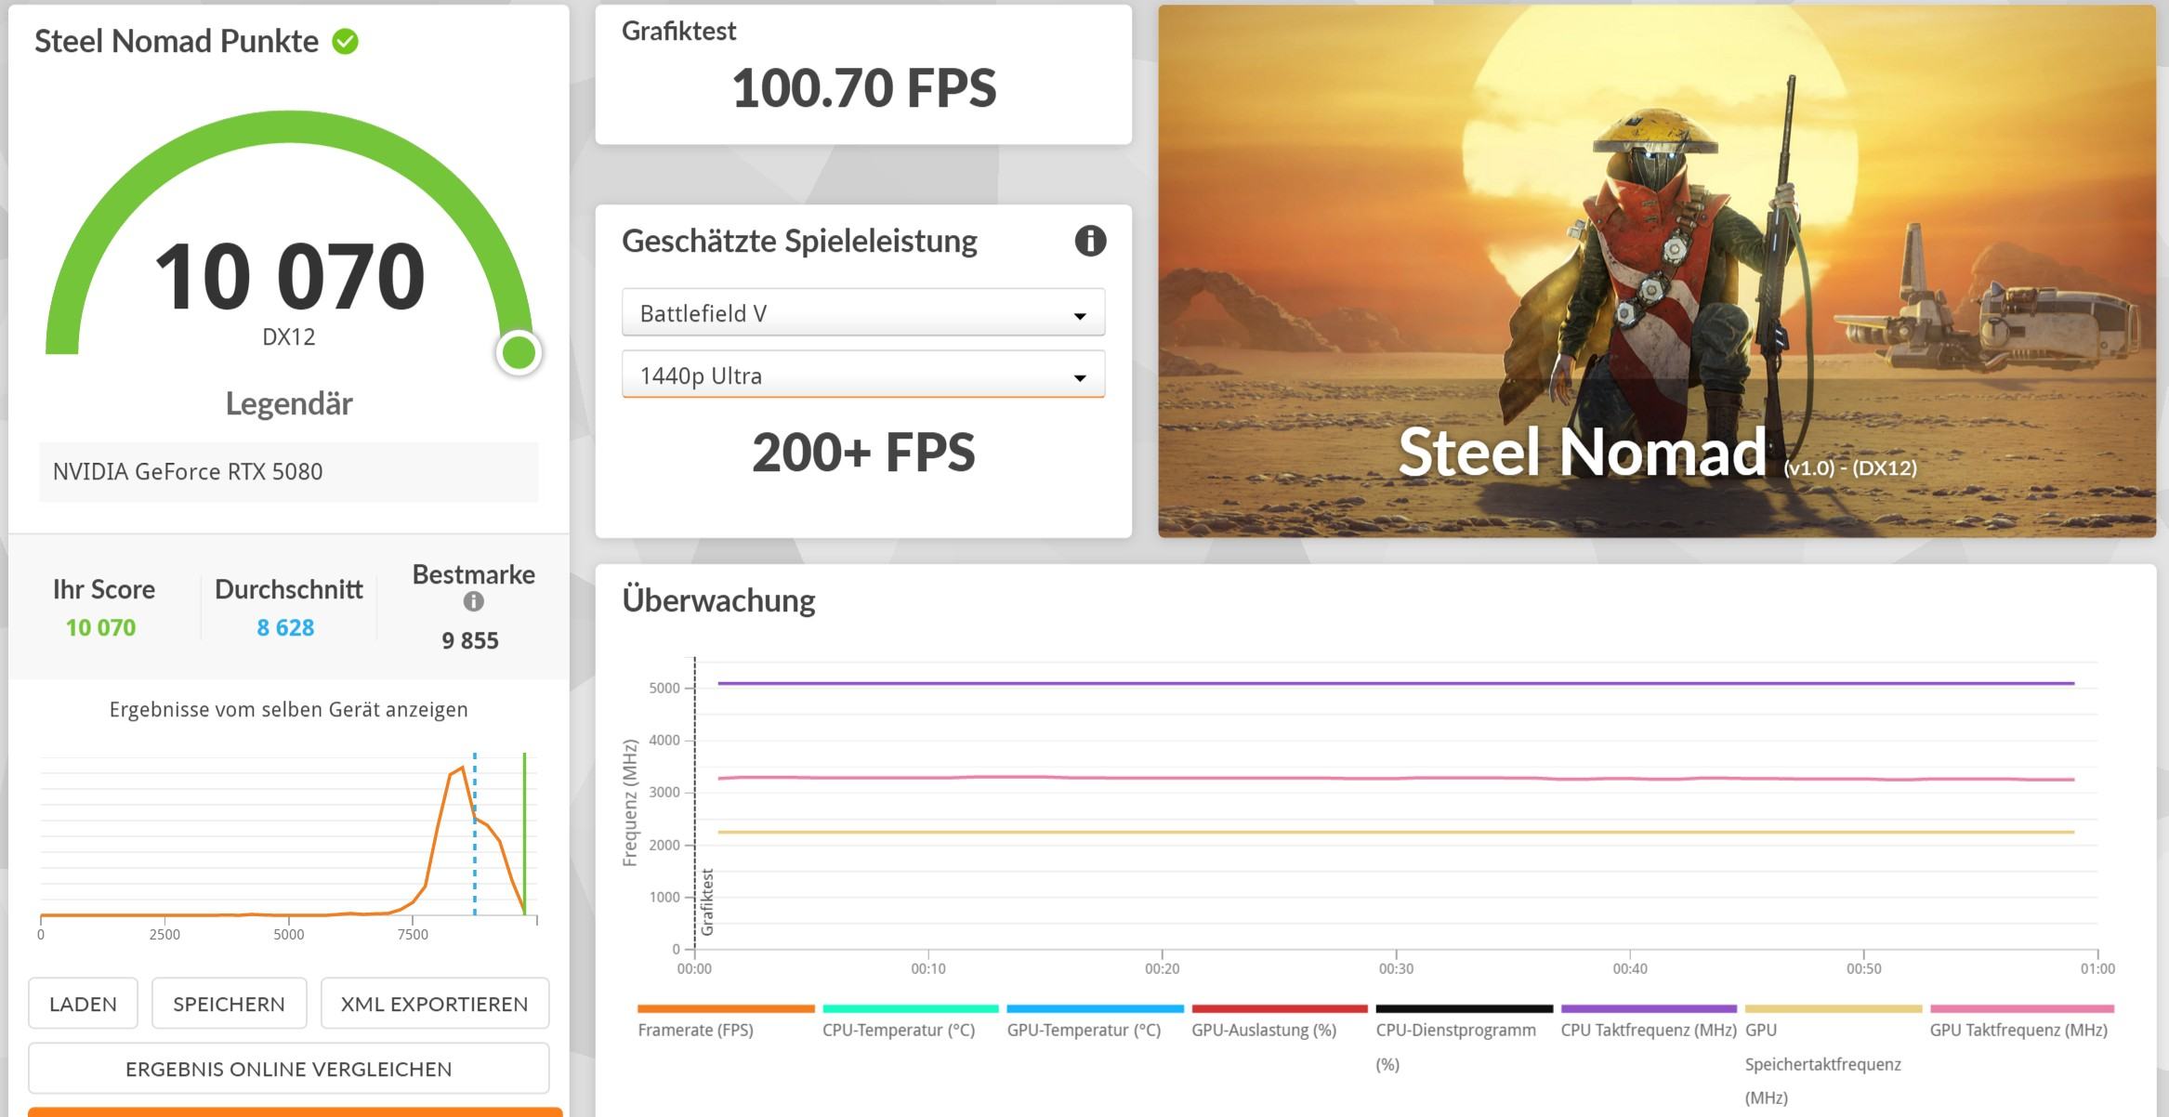
Task: Click ERGEBNIS ONLINE VERGLEICHEN button
Action: [288, 1069]
